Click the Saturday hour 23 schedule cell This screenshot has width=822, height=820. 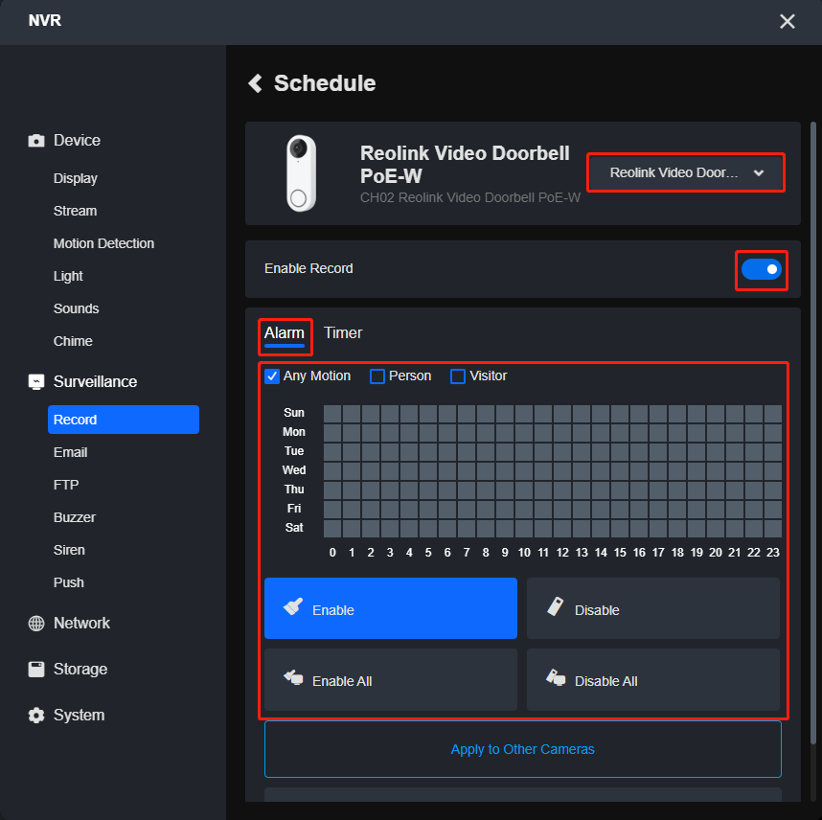773,529
